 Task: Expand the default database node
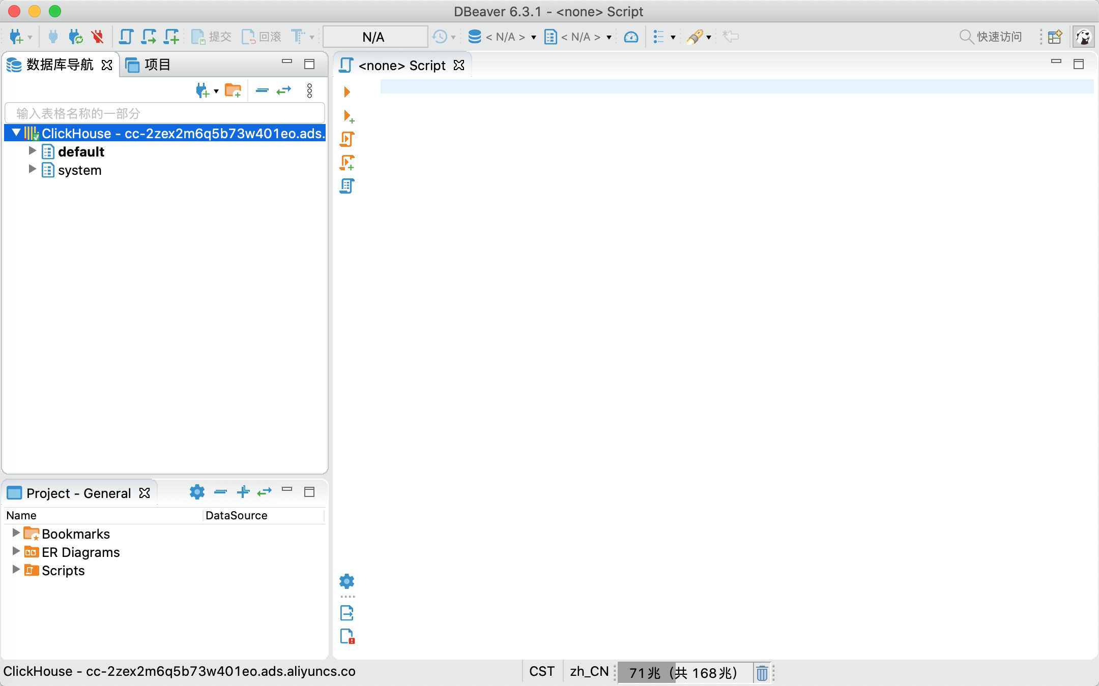point(32,150)
